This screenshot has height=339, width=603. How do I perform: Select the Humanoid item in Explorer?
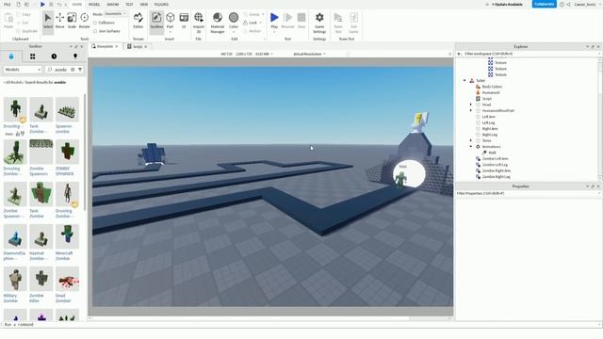point(491,92)
